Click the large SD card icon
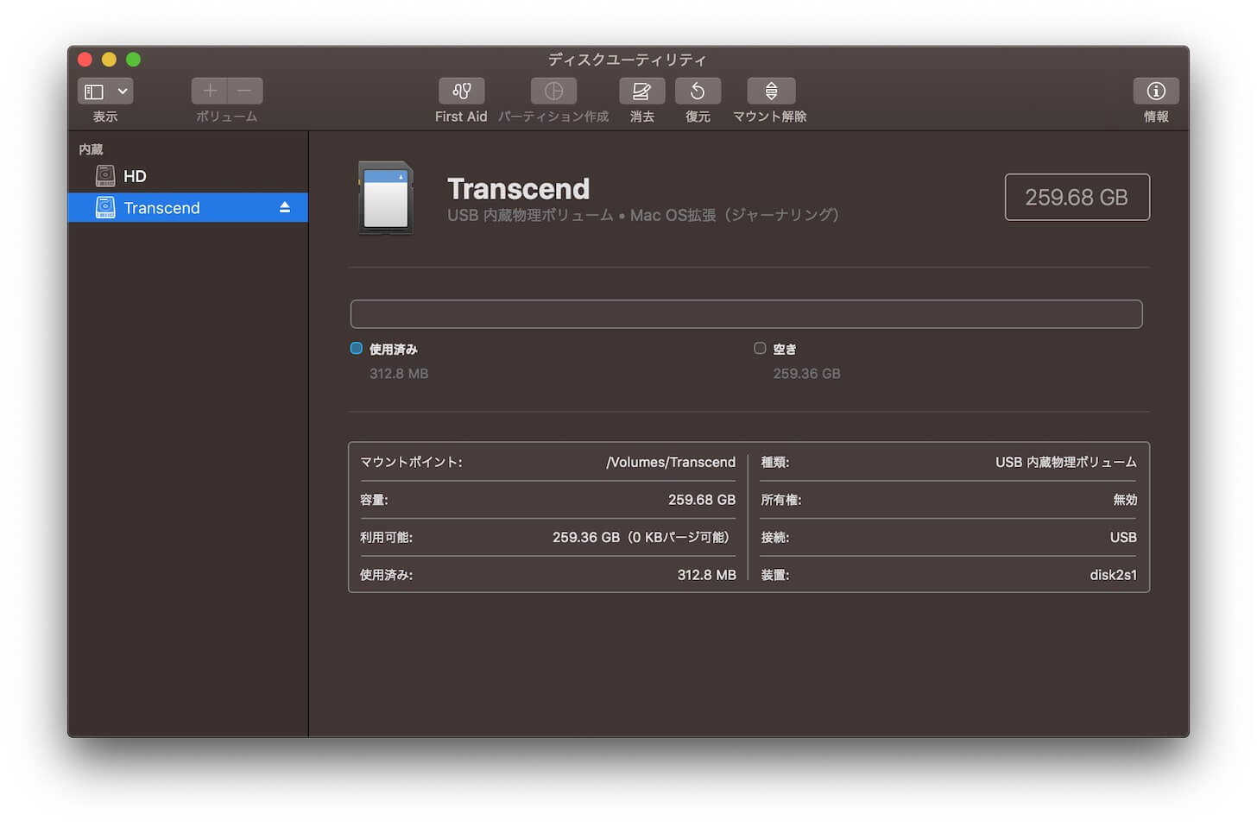The image size is (1257, 827). tap(386, 198)
